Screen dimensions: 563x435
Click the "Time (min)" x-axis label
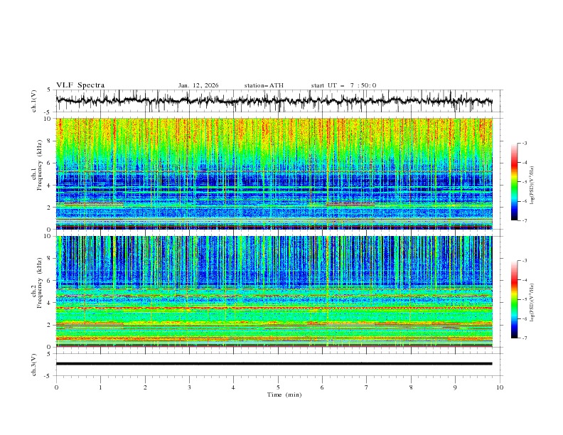coord(284,394)
